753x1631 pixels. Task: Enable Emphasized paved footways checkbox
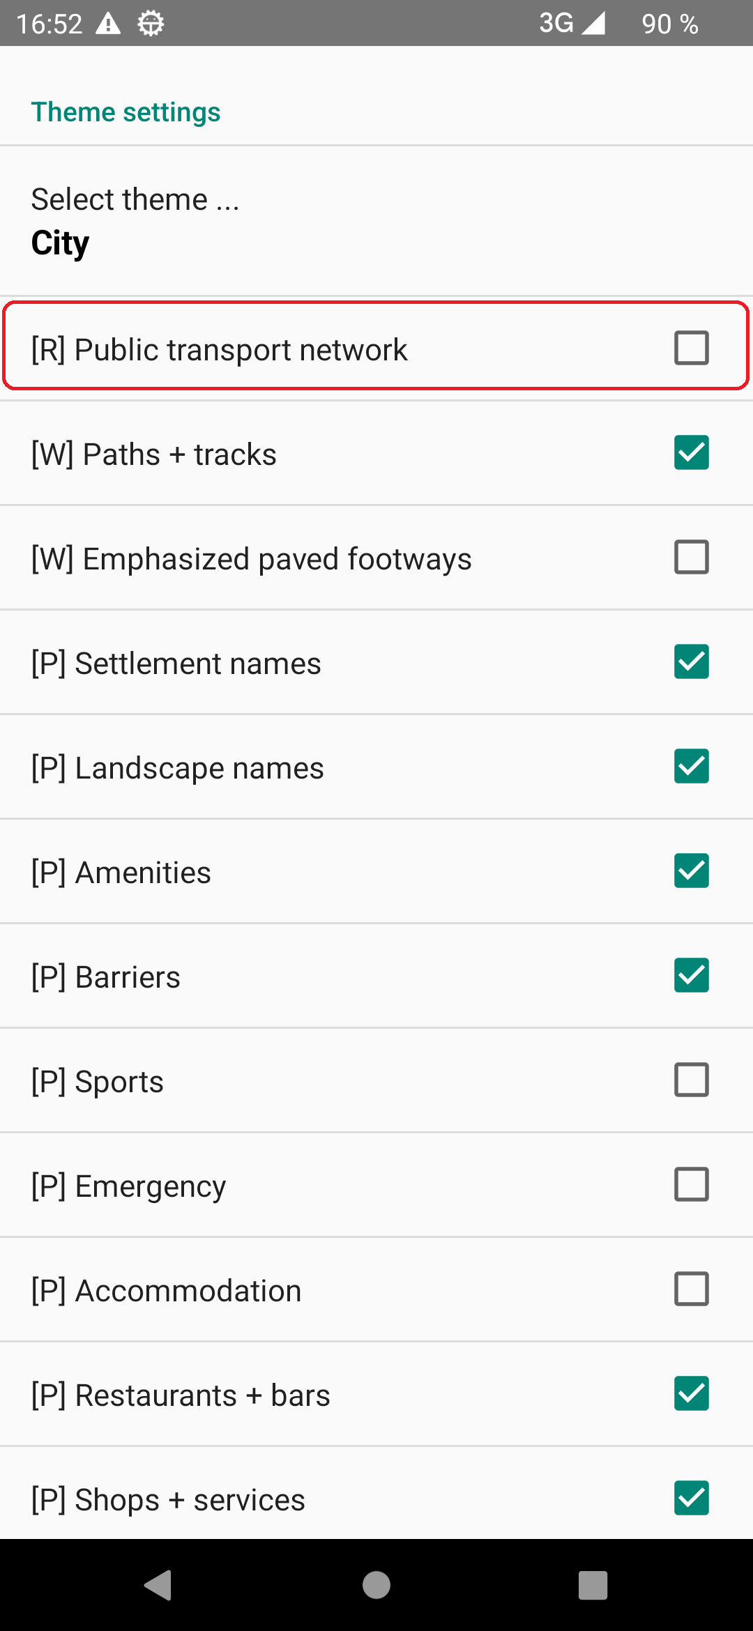[x=691, y=557]
